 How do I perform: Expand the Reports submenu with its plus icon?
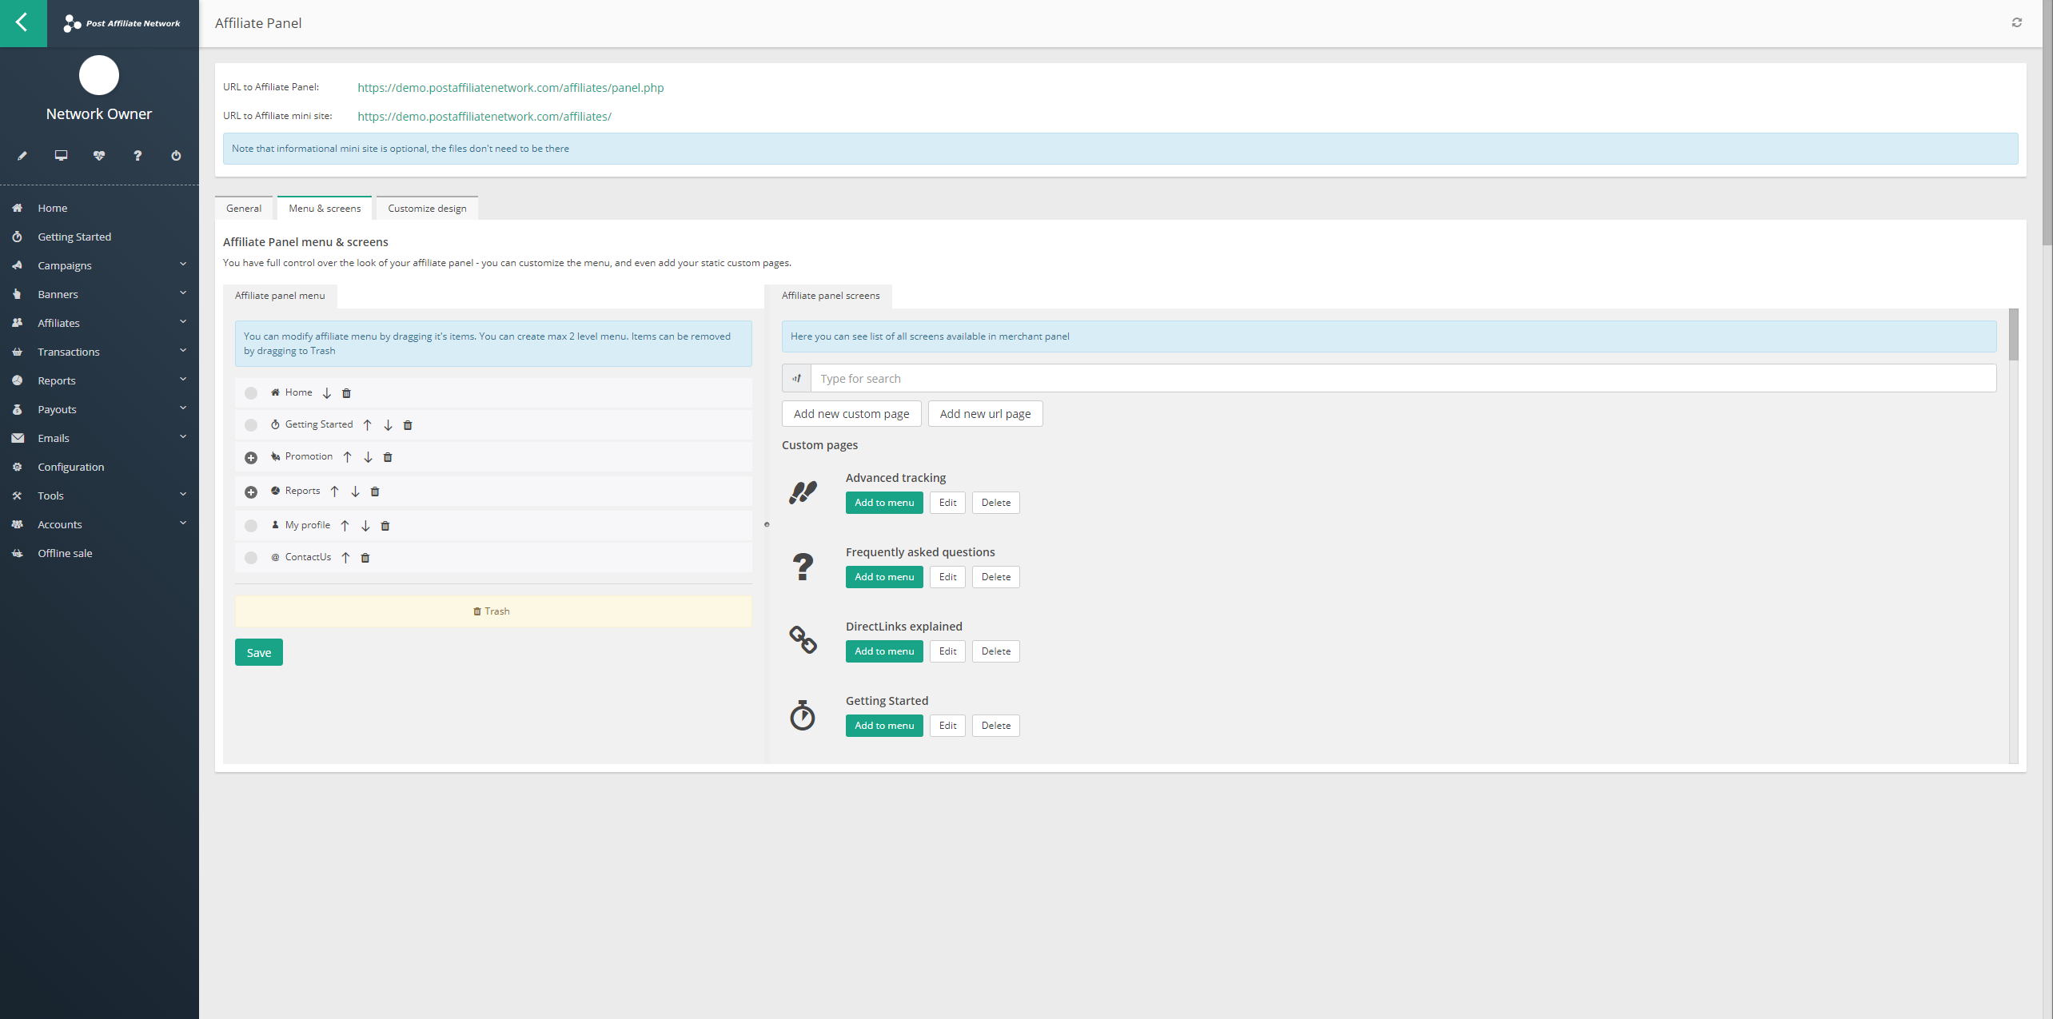point(251,492)
